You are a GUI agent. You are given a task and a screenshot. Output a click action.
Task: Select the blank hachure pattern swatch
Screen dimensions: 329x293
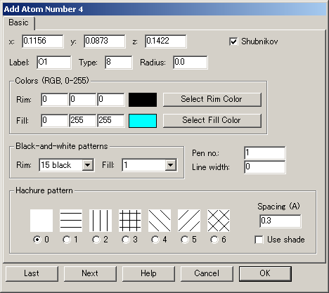41,221
